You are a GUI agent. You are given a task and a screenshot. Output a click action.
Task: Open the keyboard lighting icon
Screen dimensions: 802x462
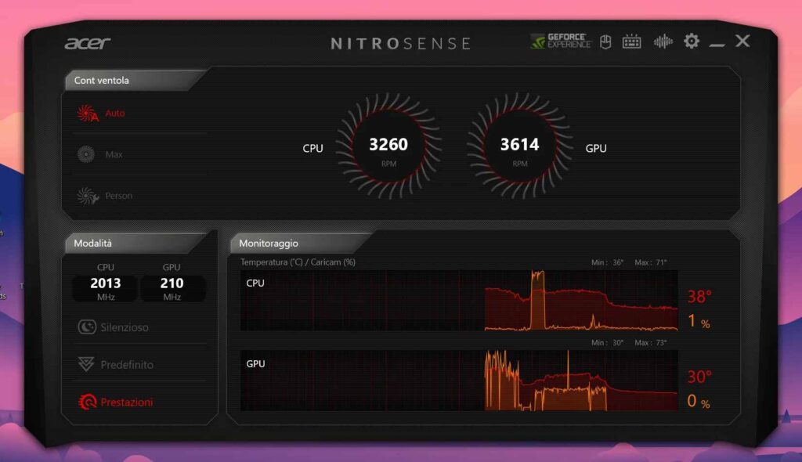(632, 42)
